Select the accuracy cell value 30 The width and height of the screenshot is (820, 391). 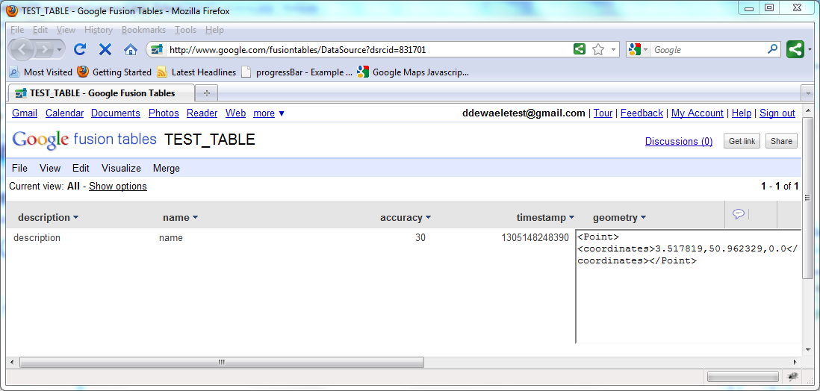(x=420, y=238)
